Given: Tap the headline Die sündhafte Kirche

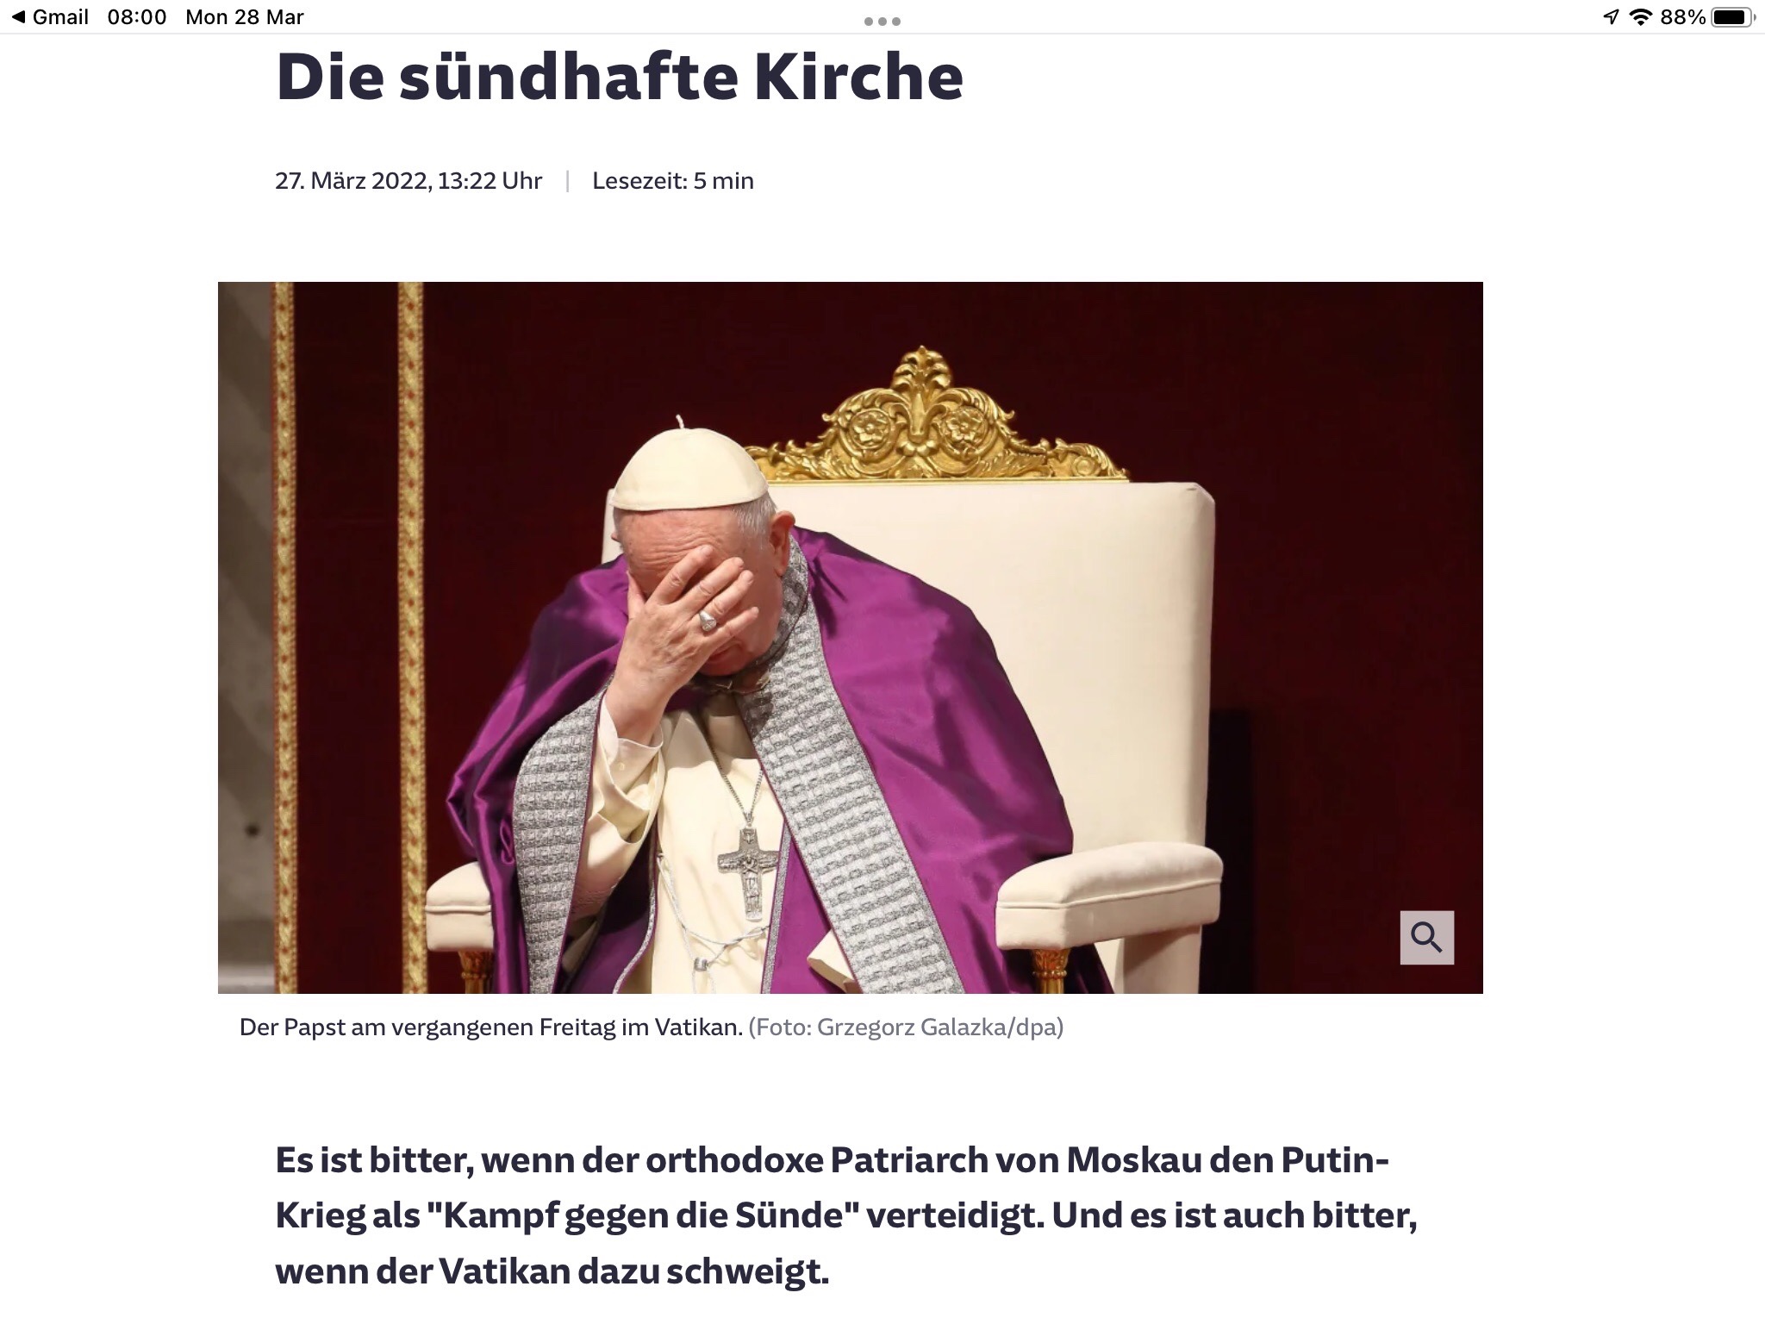Looking at the screenshot, I should click(619, 78).
